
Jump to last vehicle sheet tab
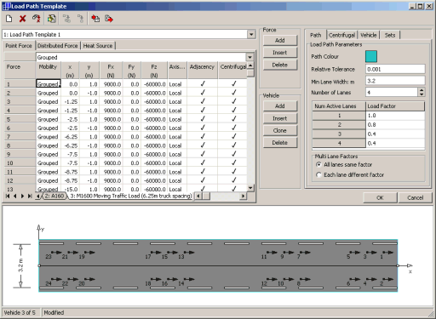coord(30,196)
